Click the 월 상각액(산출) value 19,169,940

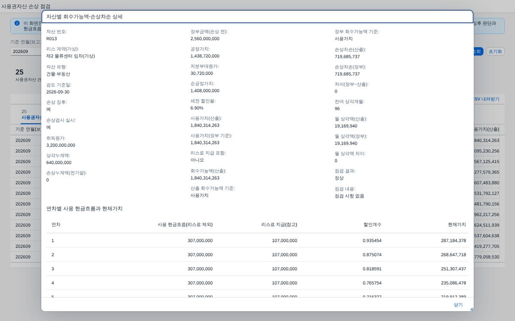[x=346, y=126]
